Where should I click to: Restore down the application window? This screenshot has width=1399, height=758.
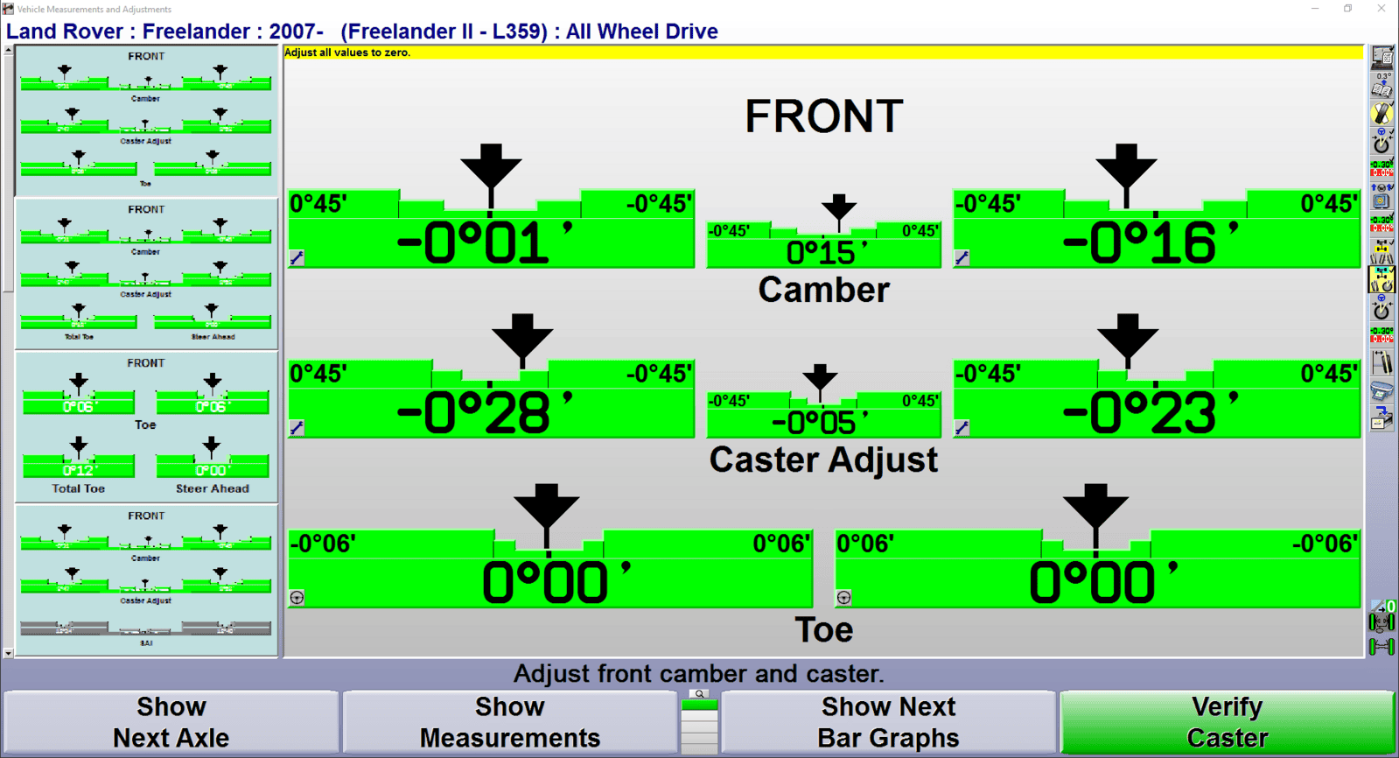[1348, 9]
